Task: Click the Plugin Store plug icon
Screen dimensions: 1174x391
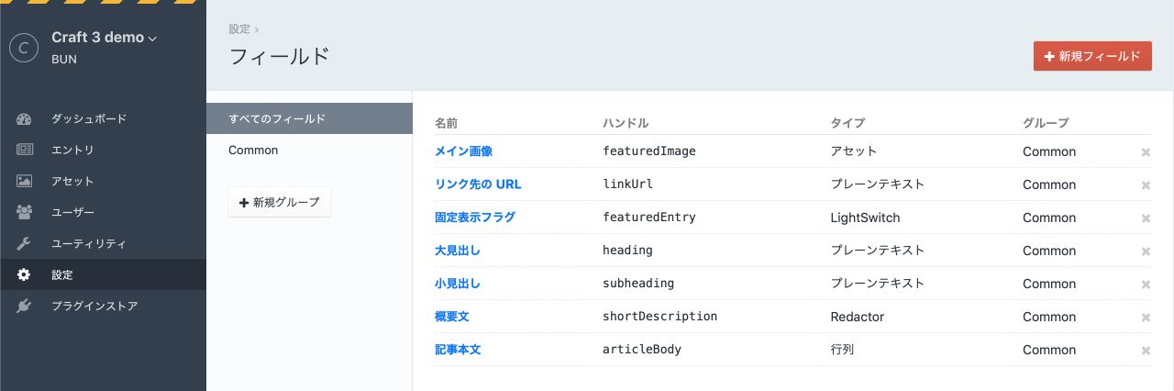Action: pos(25,306)
